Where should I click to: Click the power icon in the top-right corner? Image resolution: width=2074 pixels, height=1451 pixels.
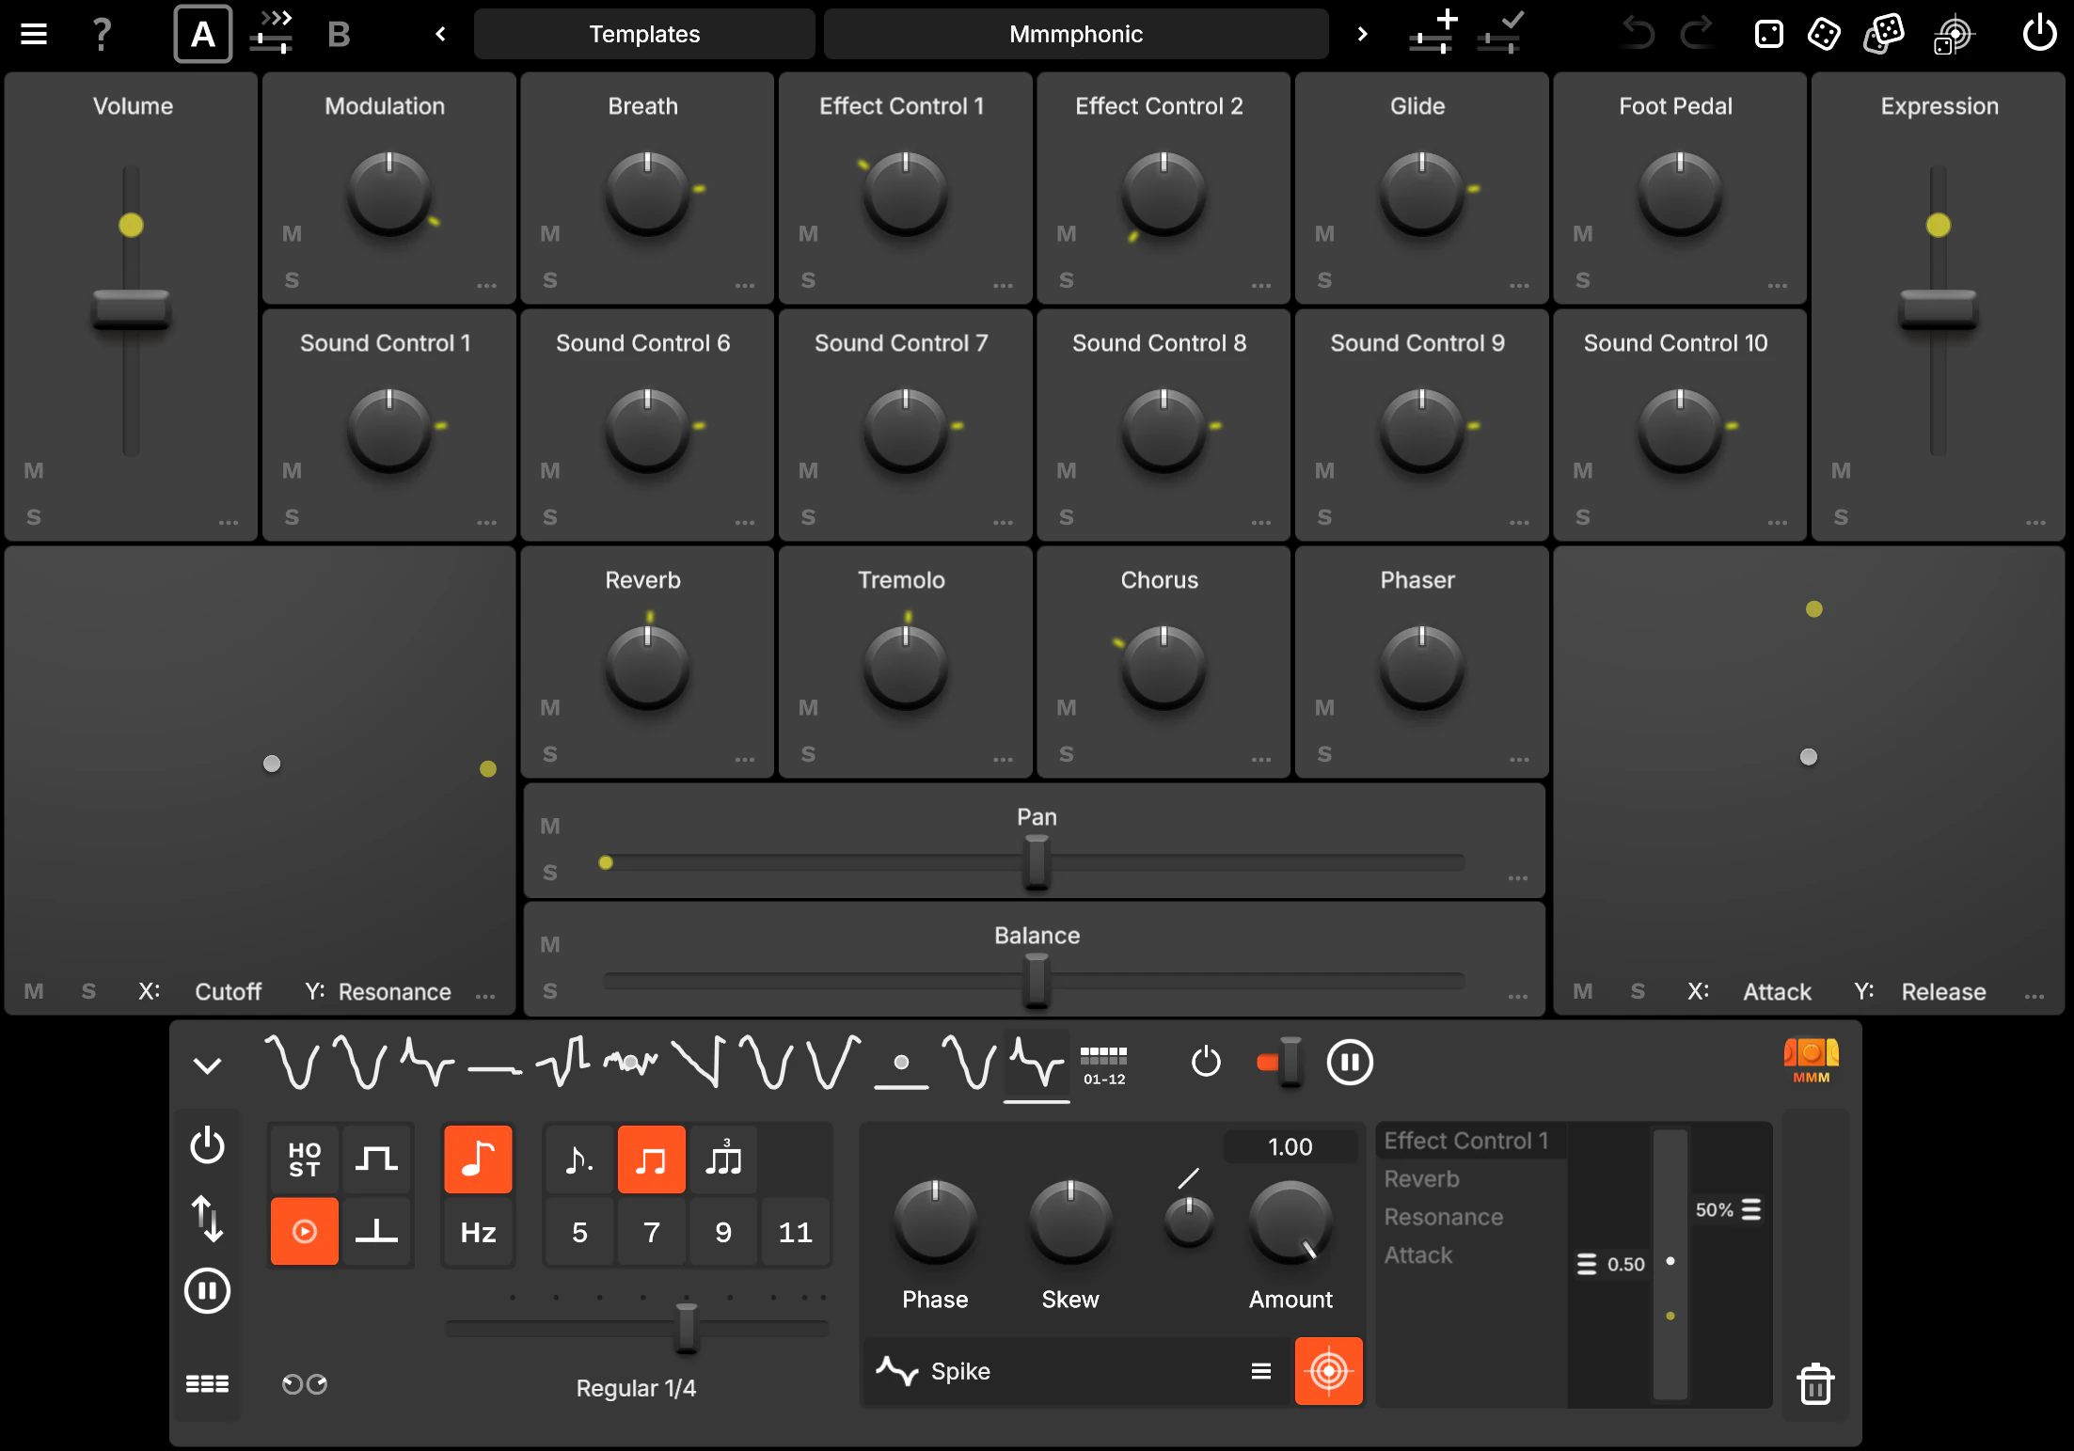pos(2039,33)
